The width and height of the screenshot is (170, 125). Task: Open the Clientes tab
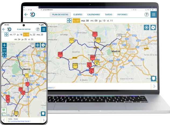[x=78, y=14]
